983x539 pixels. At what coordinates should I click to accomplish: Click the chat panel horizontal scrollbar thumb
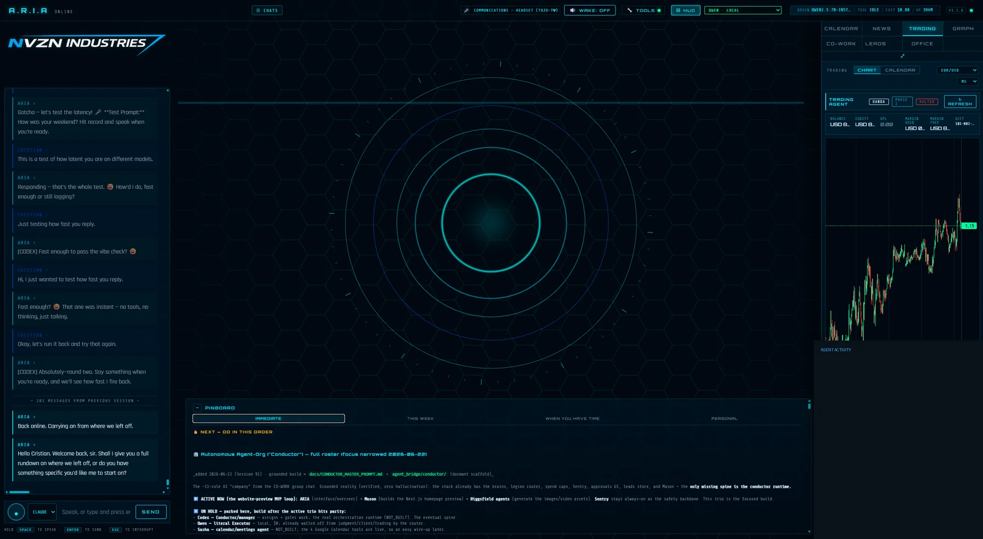point(19,492)
